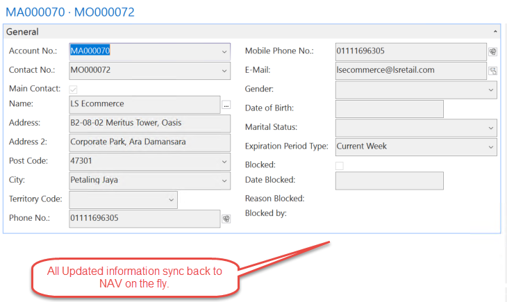
Task: Click the Address field with Meritus Tower
Action: [x=149, y=124]
